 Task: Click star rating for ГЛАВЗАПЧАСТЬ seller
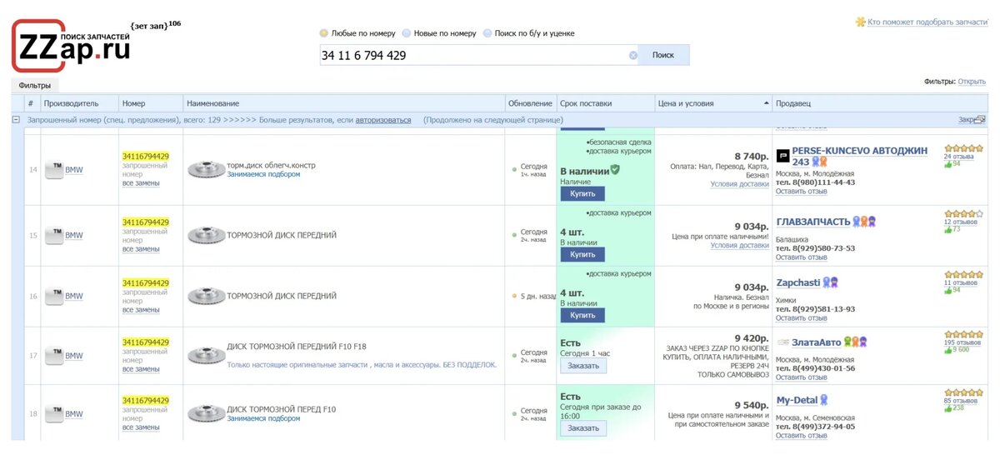coord(963,213)
